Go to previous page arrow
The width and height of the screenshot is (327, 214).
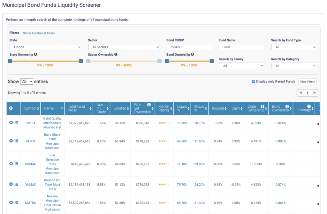300,93
